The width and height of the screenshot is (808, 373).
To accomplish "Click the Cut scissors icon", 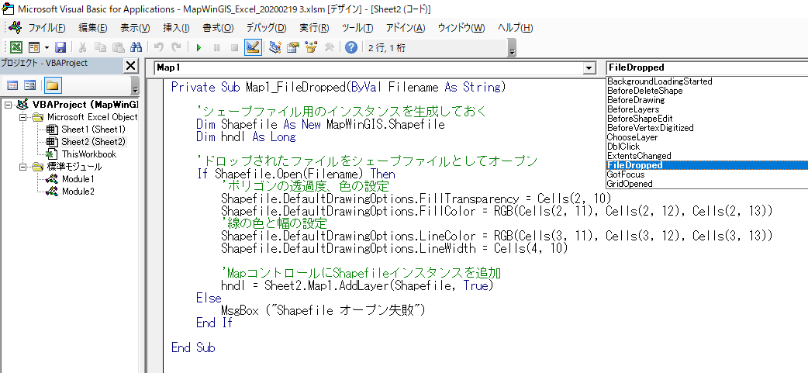I will [82, 48].
